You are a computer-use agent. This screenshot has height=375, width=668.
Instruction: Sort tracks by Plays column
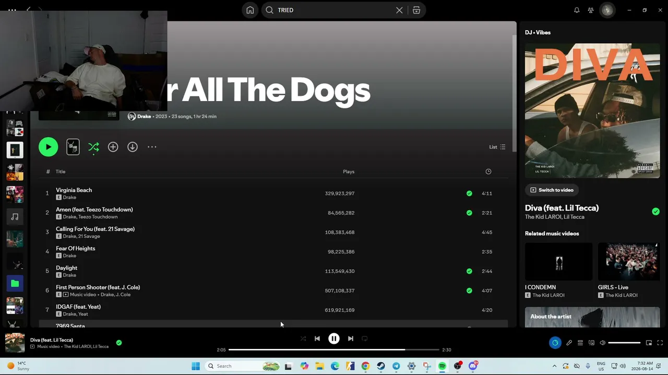point(349,171)
